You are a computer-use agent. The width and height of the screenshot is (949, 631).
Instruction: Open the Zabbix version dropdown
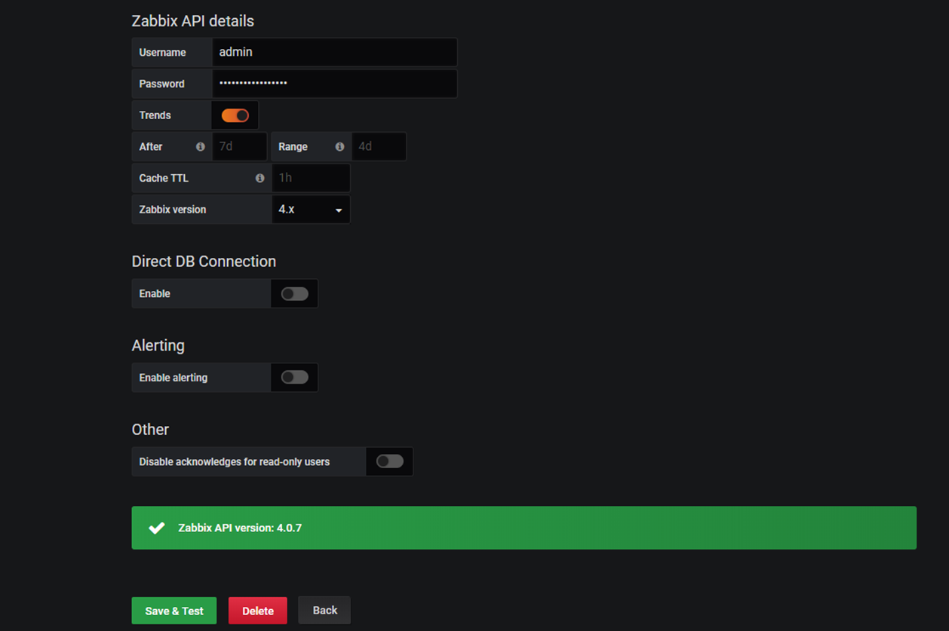click(x=311, y=210)
